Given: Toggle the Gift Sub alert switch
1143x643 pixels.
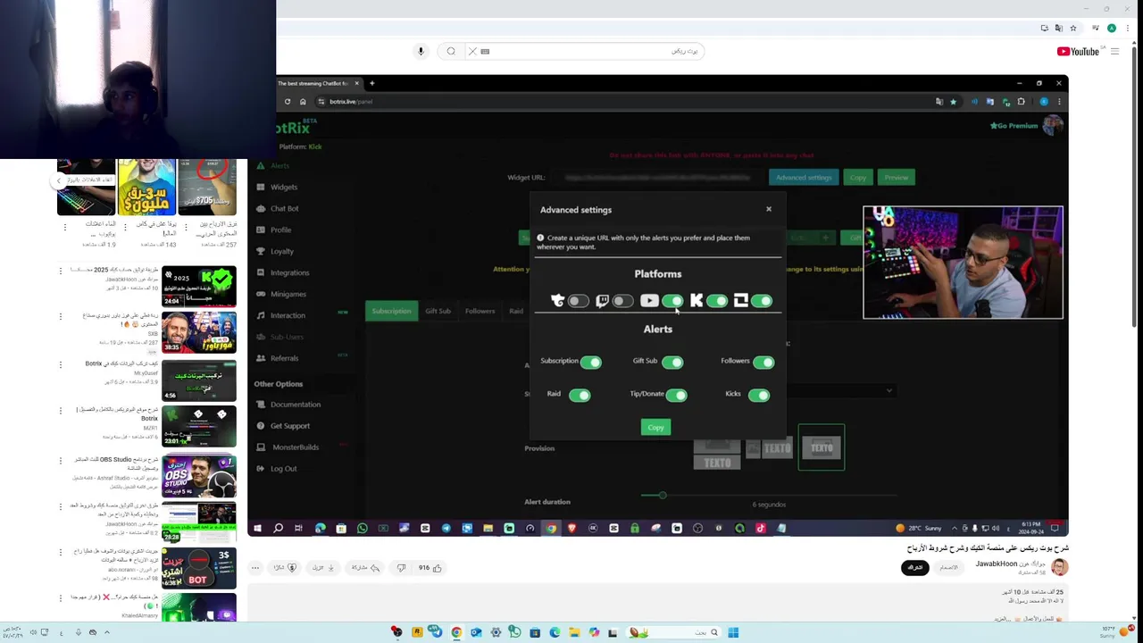Looking at the screenshot, I should (x=672, y=362).
